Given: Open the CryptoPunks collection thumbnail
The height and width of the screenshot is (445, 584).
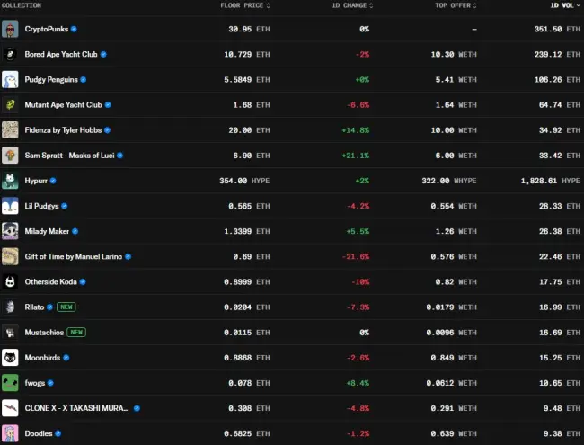Looking at the screenshot, I should click(x=10, y=29).
